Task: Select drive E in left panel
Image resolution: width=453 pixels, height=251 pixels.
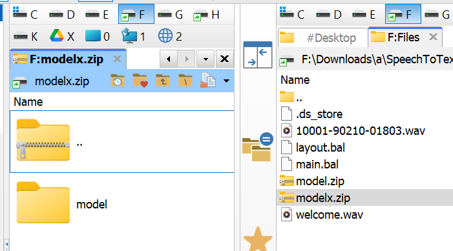Action: point(98,14)
